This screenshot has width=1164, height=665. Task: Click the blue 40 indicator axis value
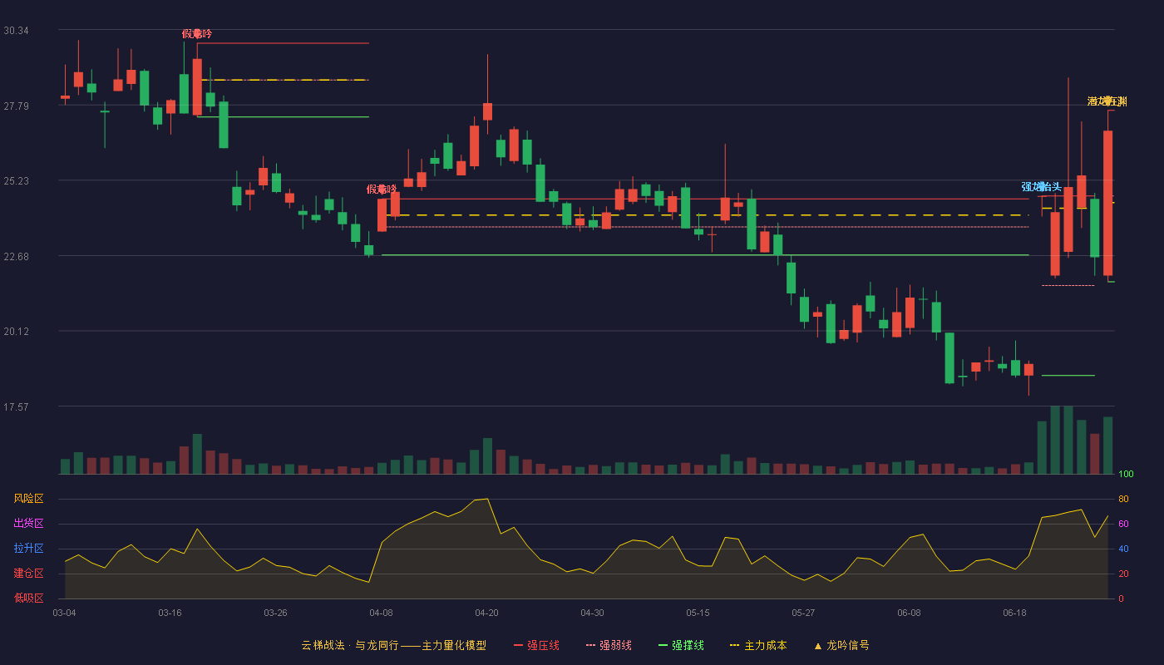pyautogui.click(x=1123, y=549)
